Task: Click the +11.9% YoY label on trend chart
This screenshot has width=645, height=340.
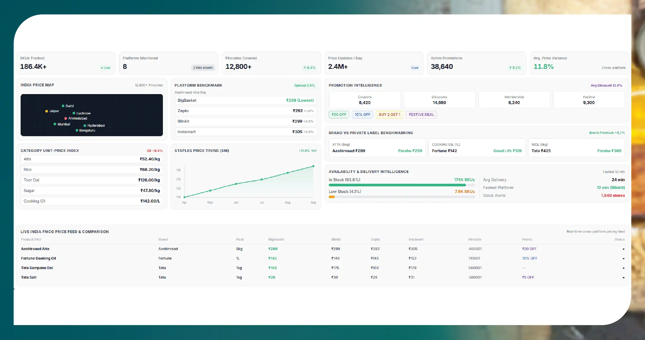Action: click(x=308, y=151)
